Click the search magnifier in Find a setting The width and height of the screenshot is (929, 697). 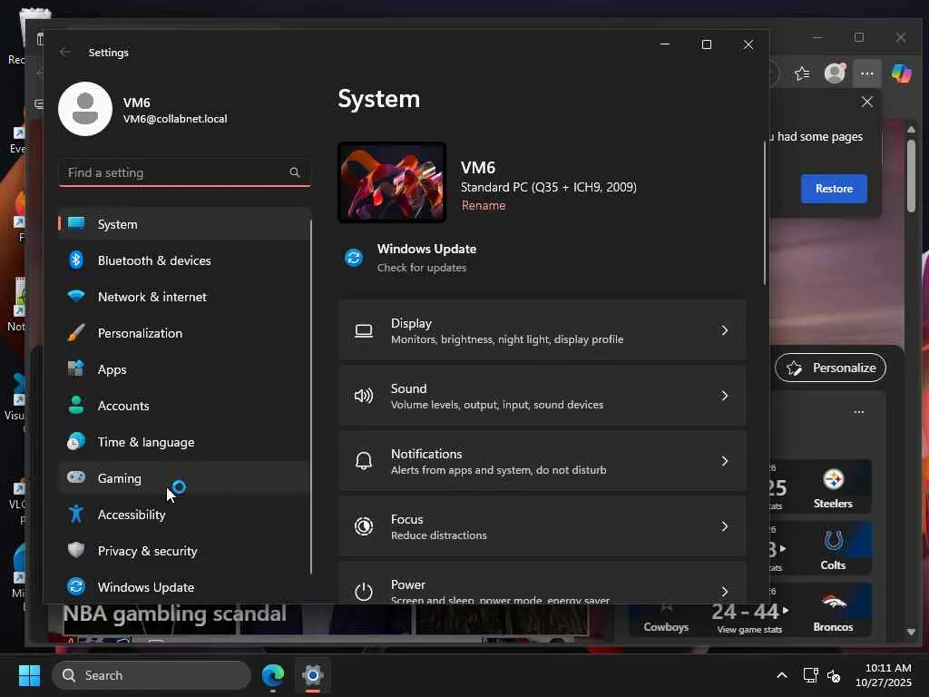point(295,172)
